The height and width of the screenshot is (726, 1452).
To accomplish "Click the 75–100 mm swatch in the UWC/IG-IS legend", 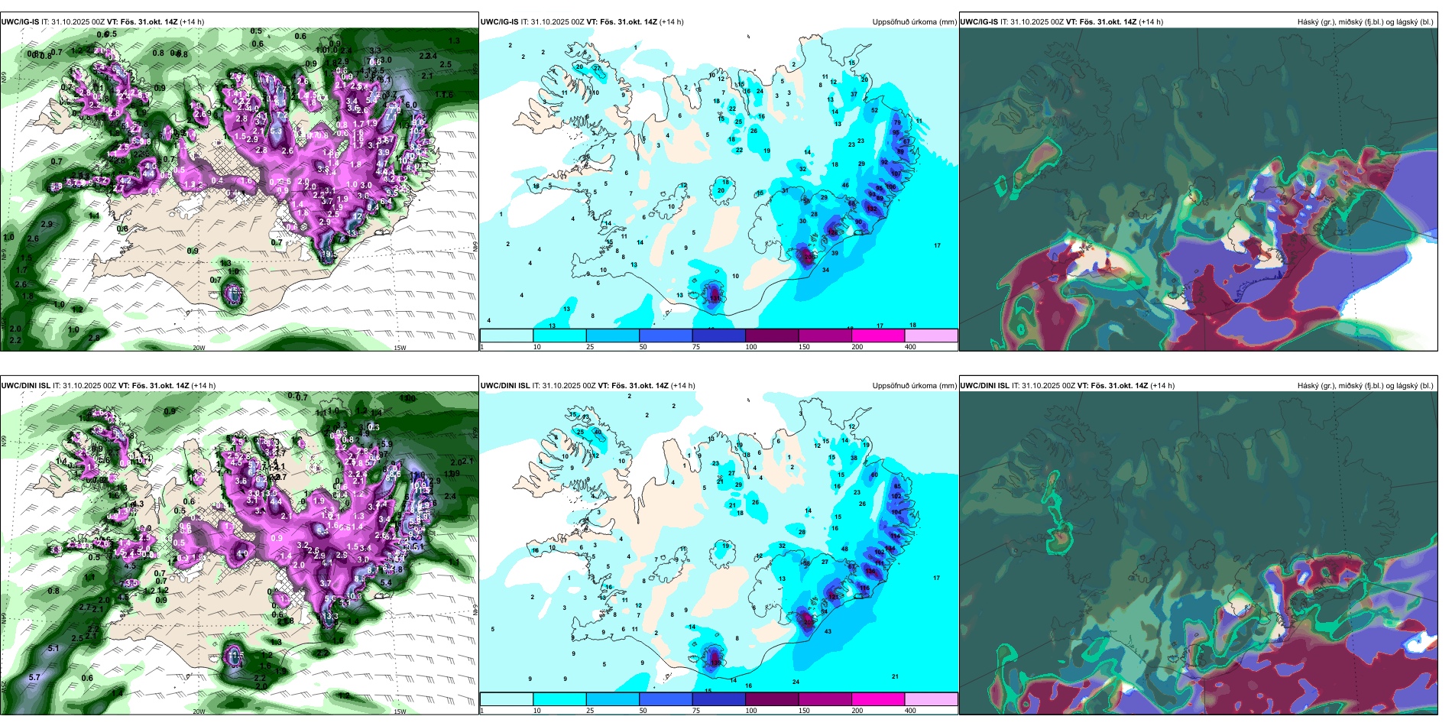I will click(x=719, y=335).
